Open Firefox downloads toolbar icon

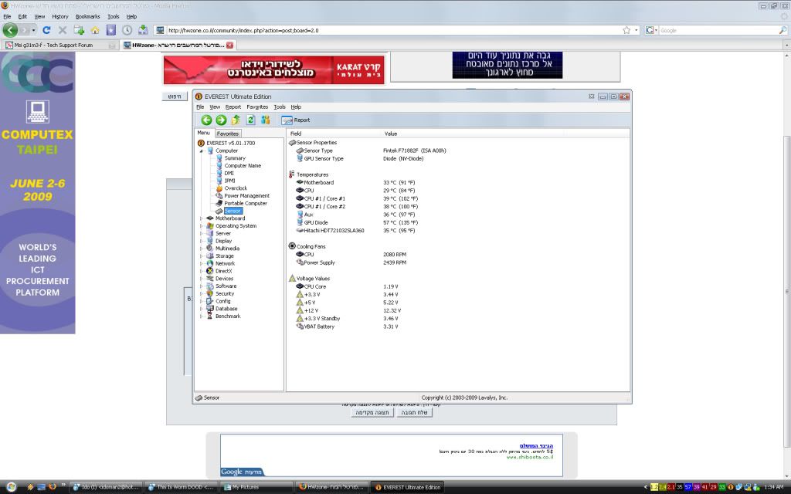pyautogui.click(x=143, y=30)
